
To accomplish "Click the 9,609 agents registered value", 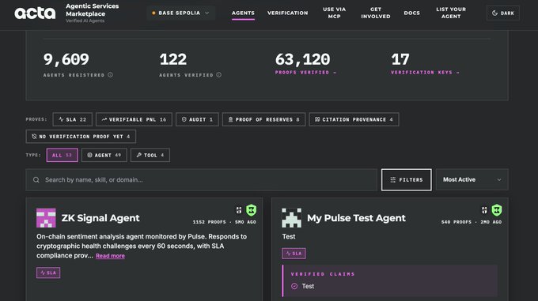I will [66, 59].
